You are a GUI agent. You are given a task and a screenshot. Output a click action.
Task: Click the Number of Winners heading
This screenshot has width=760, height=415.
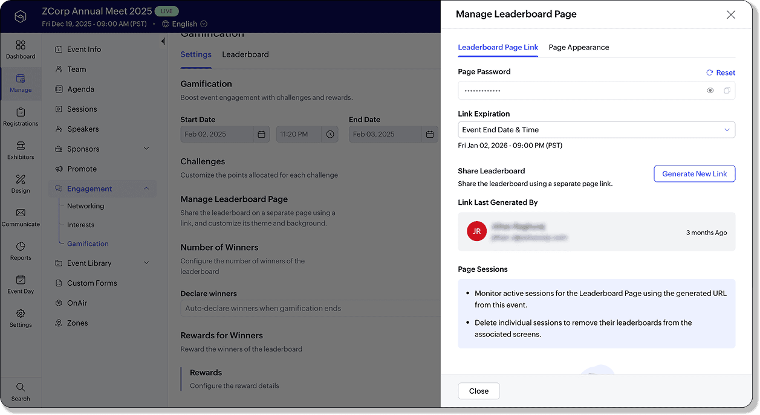pos(219,248)
